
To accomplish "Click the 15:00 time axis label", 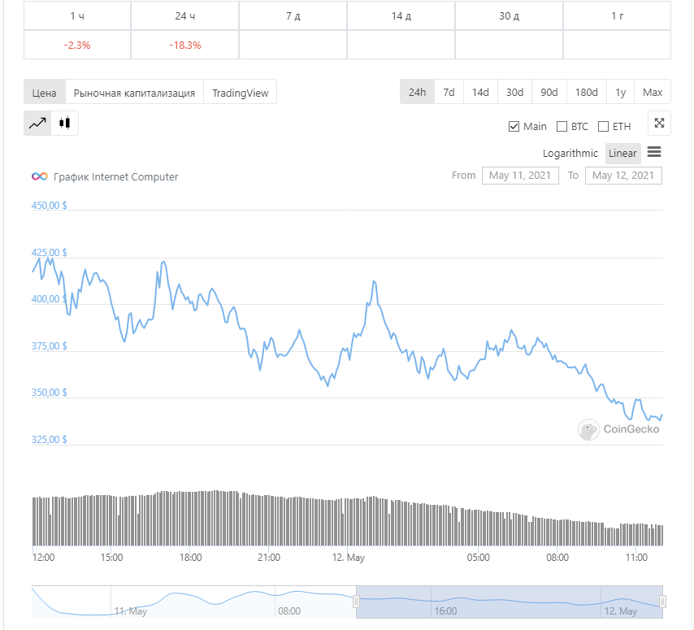I will [111, 558].
